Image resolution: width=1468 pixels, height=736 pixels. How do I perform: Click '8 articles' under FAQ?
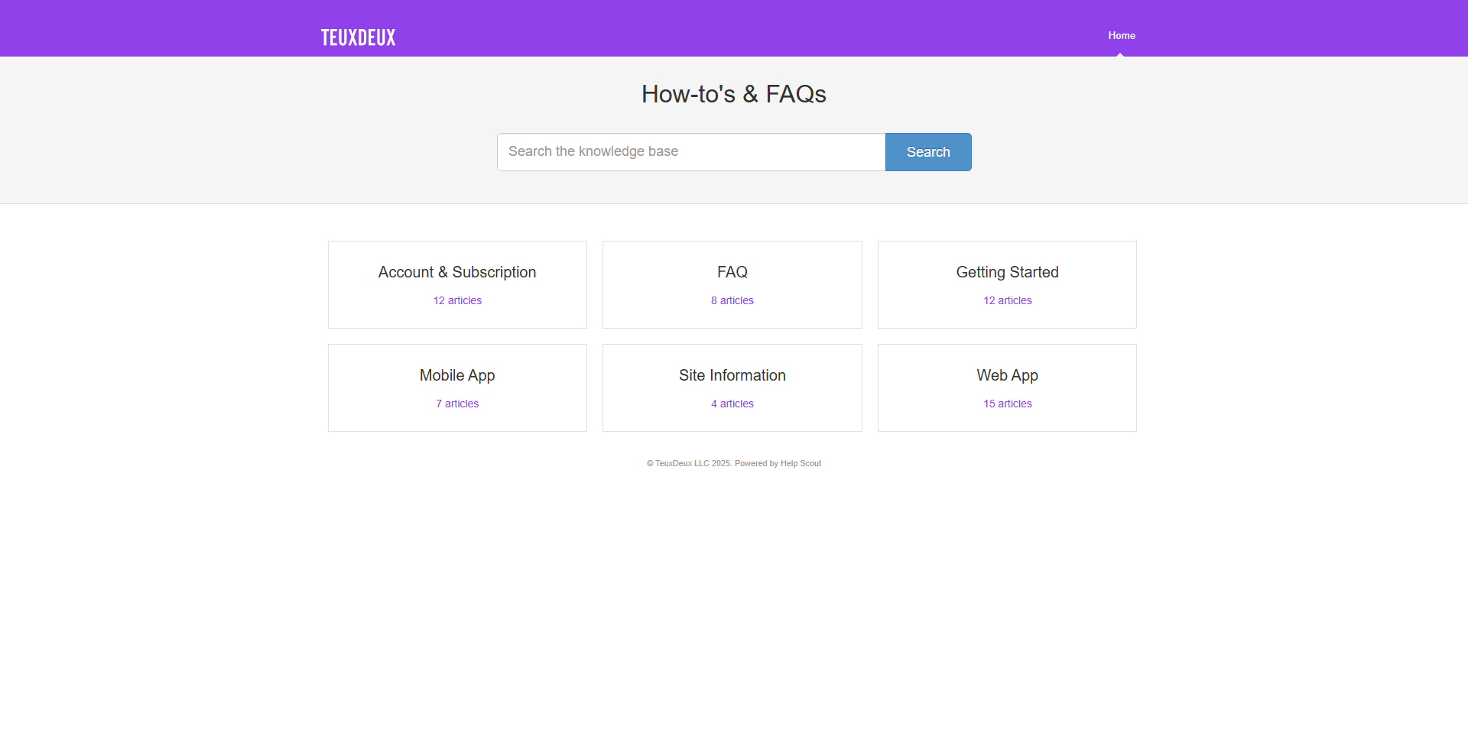click(x=732, y=301)
